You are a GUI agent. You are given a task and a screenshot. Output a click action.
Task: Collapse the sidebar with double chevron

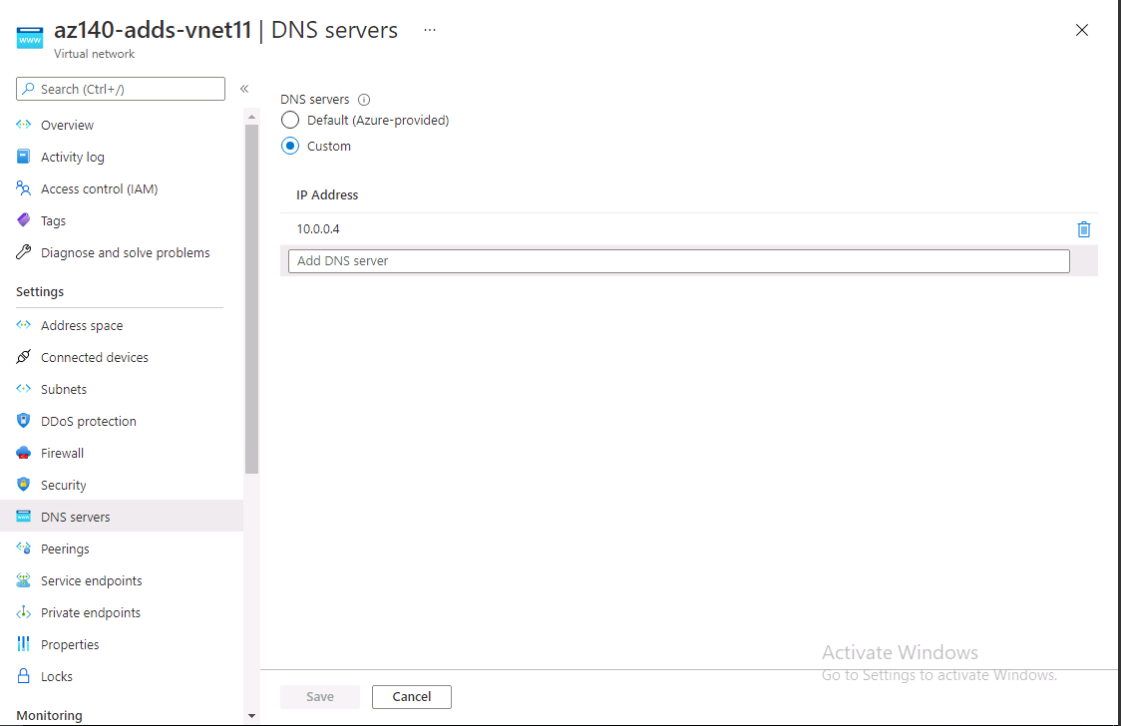pyautogui.click(x=244, y=88)
